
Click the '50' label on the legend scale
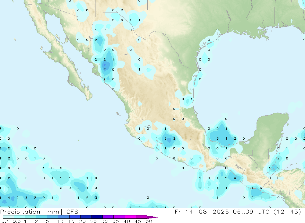coord(149,221)
